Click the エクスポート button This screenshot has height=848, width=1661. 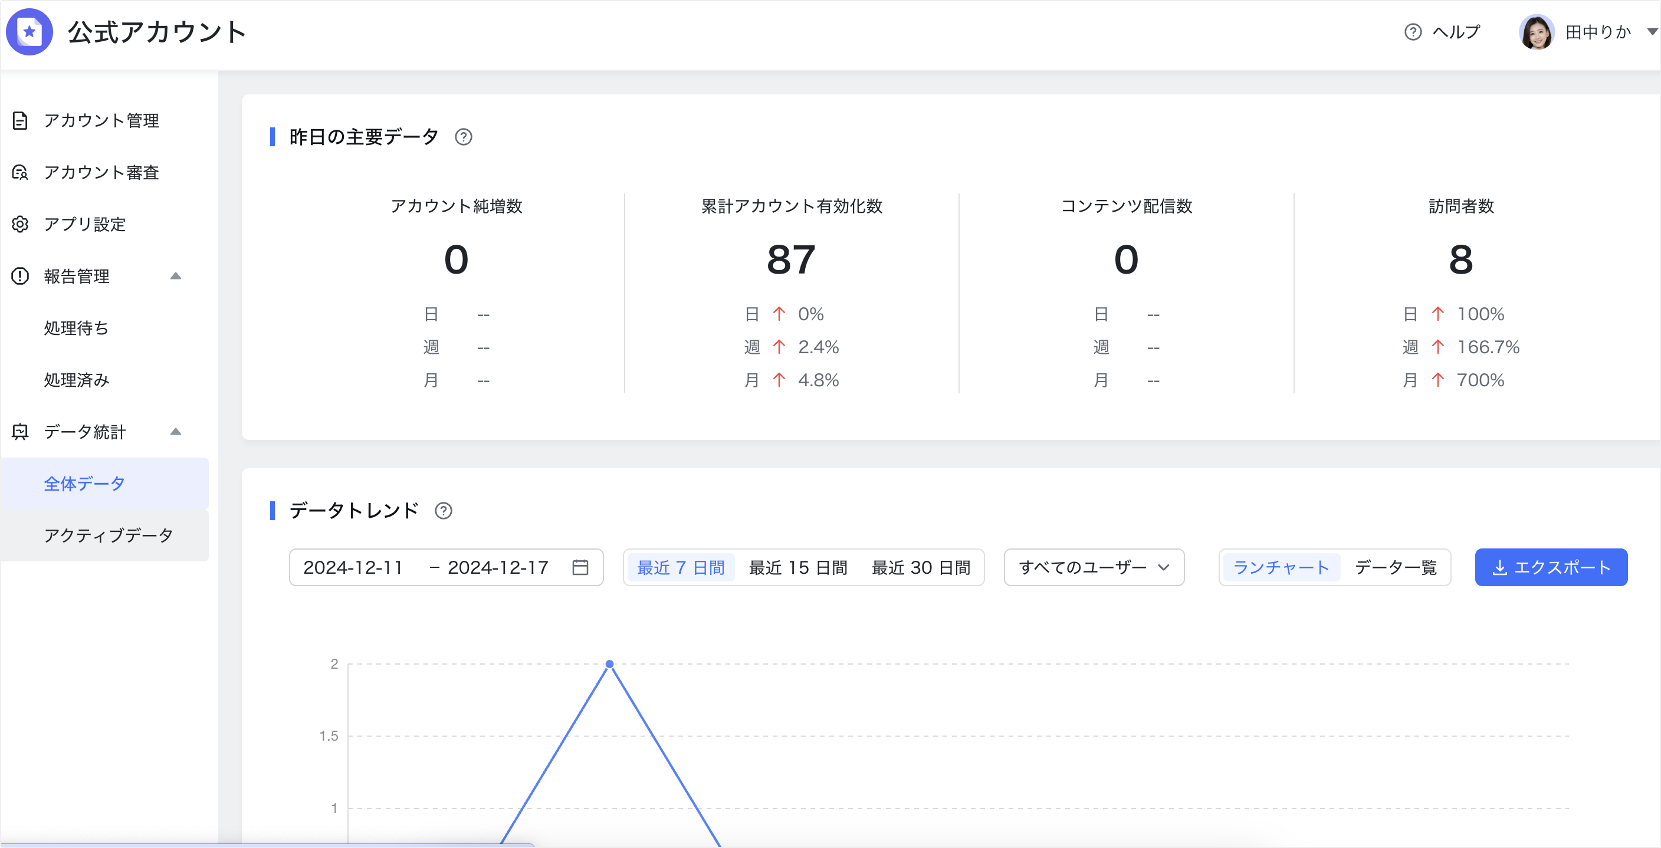click(1551, 567)
